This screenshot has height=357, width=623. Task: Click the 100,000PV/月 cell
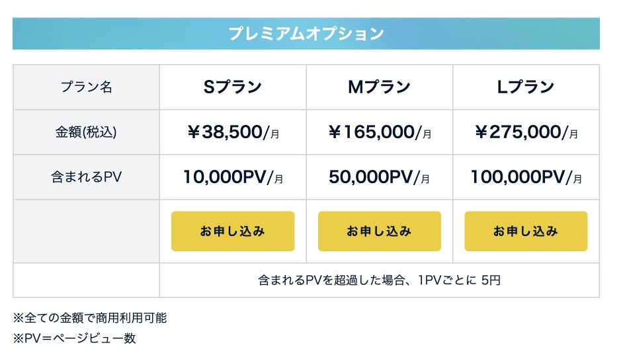click(x=526, y=177)
